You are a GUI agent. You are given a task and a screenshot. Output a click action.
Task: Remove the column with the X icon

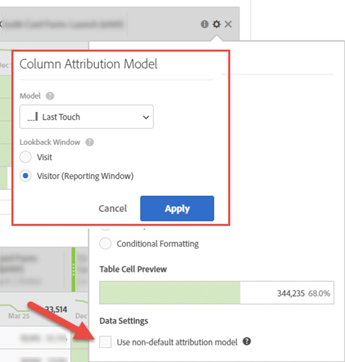pos(228,24)
